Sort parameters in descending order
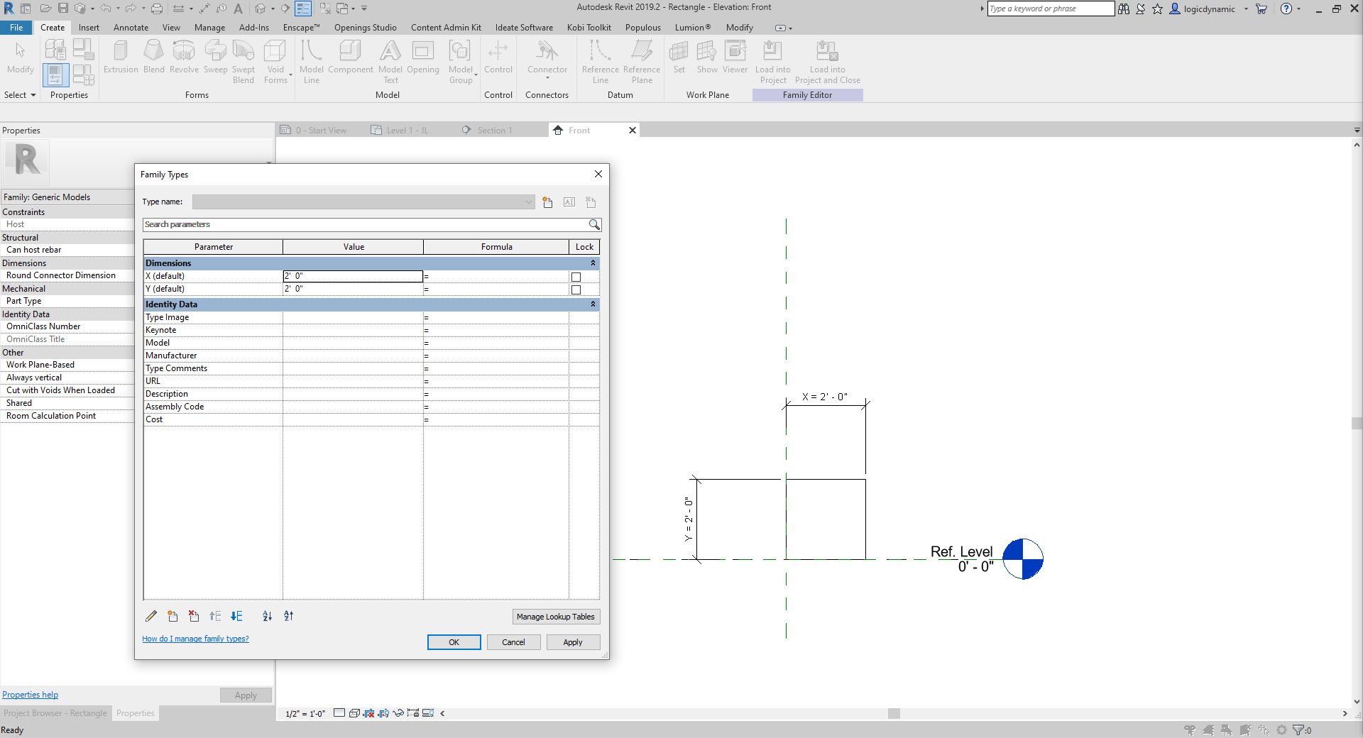The height and width of the screenshot is (738, 1363). 288,616
